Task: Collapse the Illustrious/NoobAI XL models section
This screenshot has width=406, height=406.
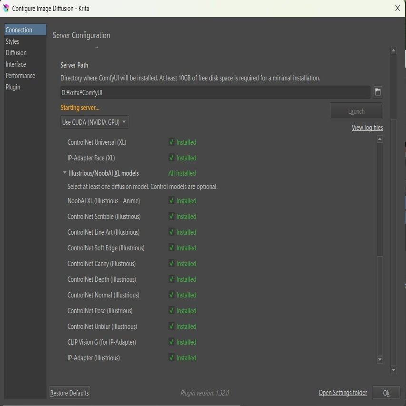Action: coord(64,173)
